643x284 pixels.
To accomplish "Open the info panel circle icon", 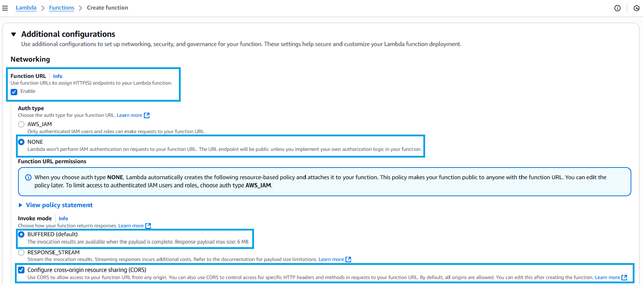I will 617,8.
